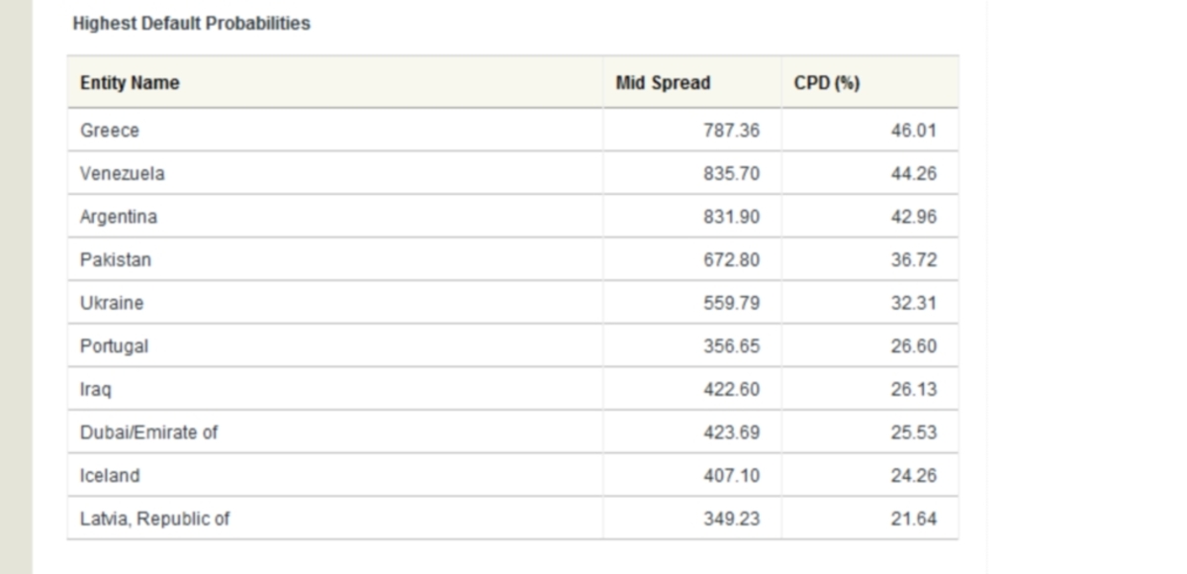Select the Portugal entity name
This screenshot has height=574, width=1187.
[x=114, y=346]
